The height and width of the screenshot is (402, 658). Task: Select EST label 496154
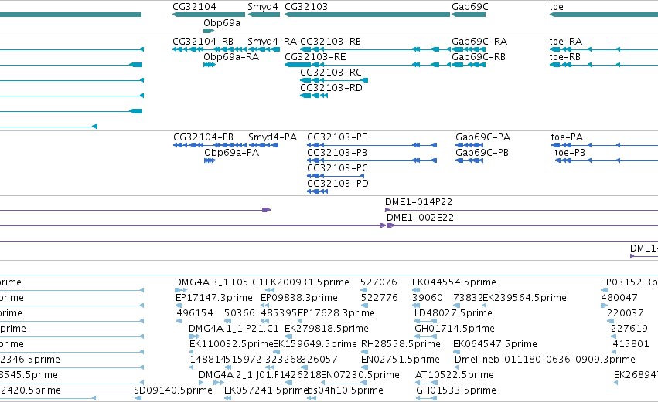(x=195, y=313)
